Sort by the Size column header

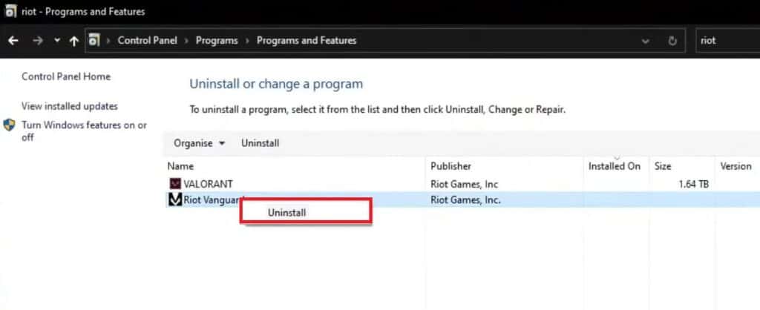click(663, 166)
